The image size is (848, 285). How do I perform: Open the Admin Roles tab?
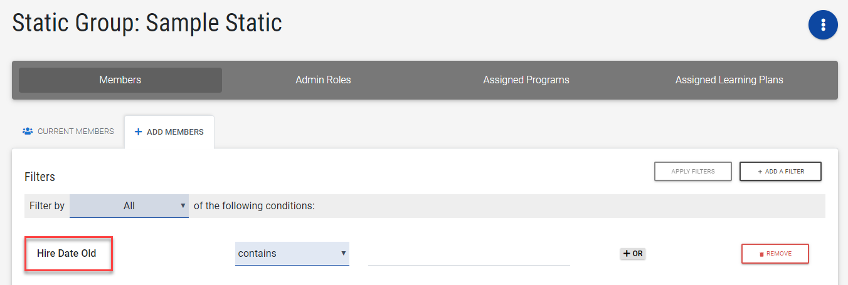point(323,80)
